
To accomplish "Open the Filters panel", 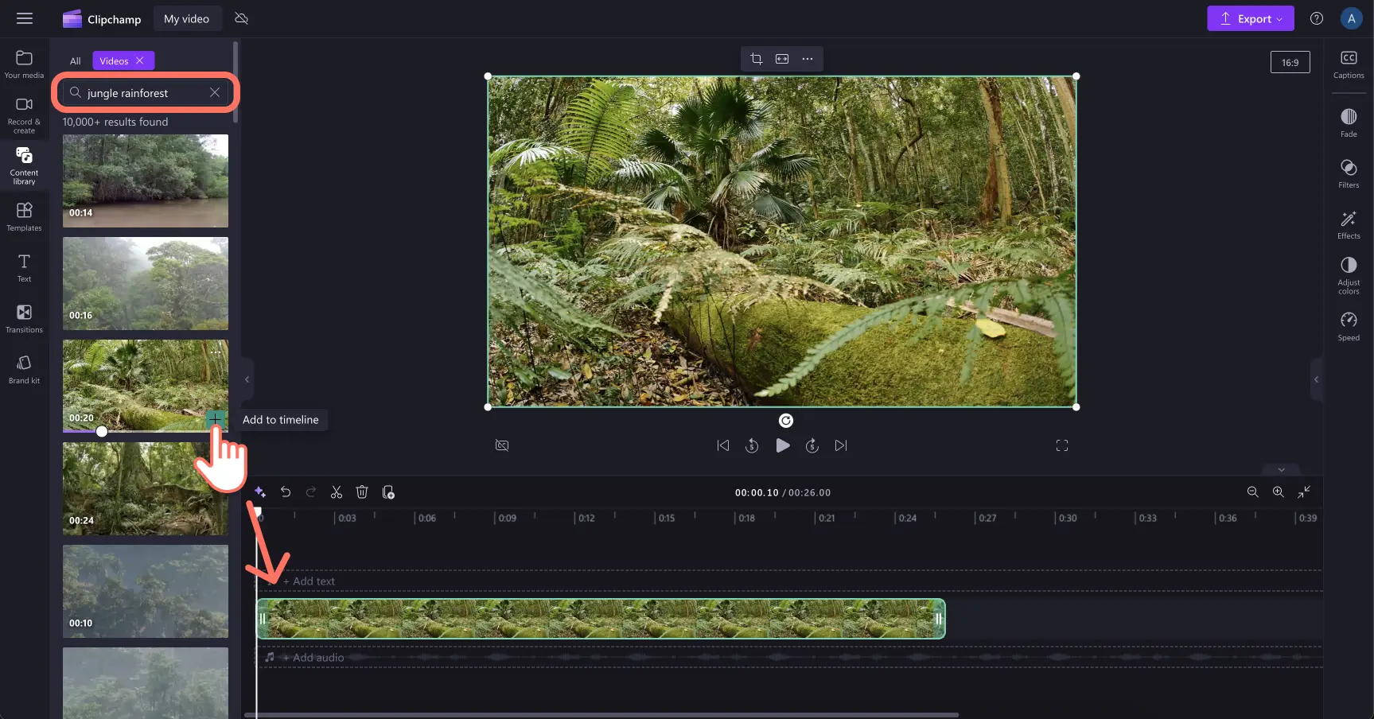I will tap(1349, 174).
